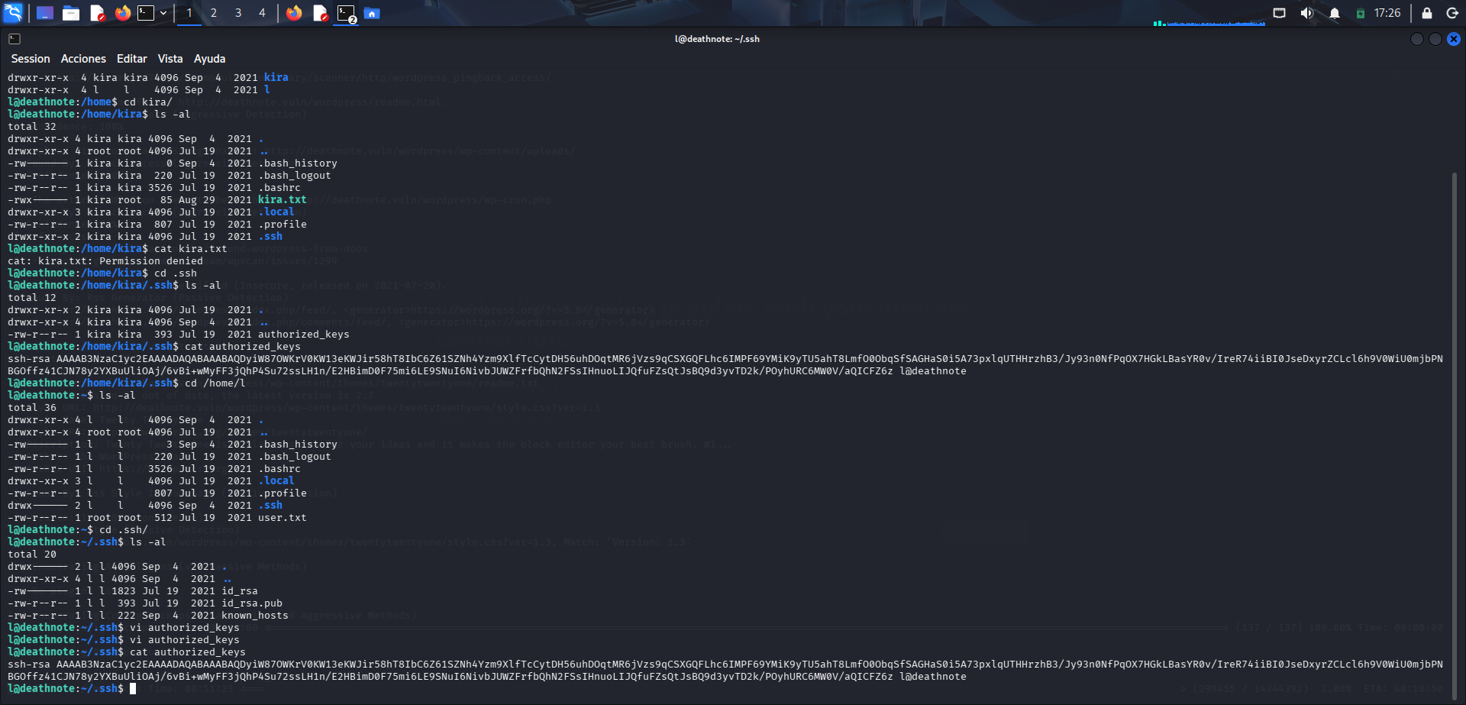The width and height of the screenshot is (1466, 705).
Task: Open the Home folder icon in the taskbar
Action: point(372,12)
